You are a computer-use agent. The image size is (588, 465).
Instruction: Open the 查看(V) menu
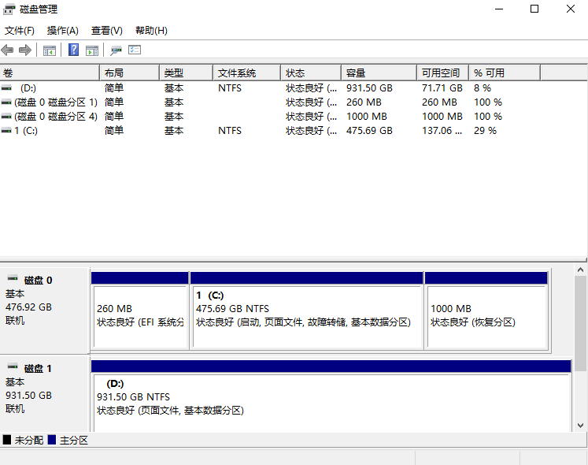coord(107,31)
